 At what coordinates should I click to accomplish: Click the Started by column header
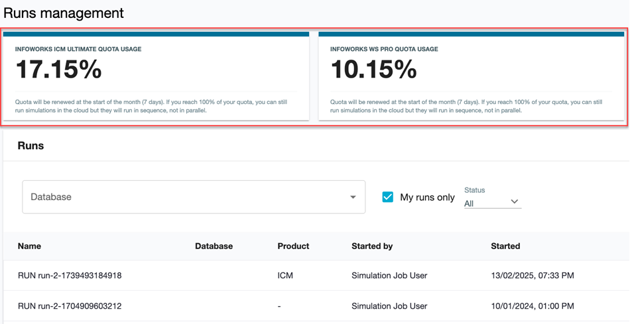click(x=372, y=246)
